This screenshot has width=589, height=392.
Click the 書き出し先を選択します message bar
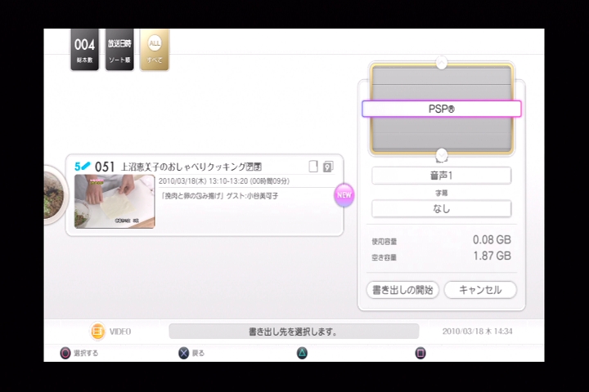click(x=294, y=332)
